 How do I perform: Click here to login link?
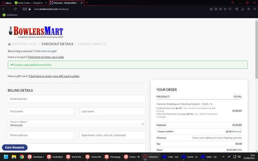46,51
